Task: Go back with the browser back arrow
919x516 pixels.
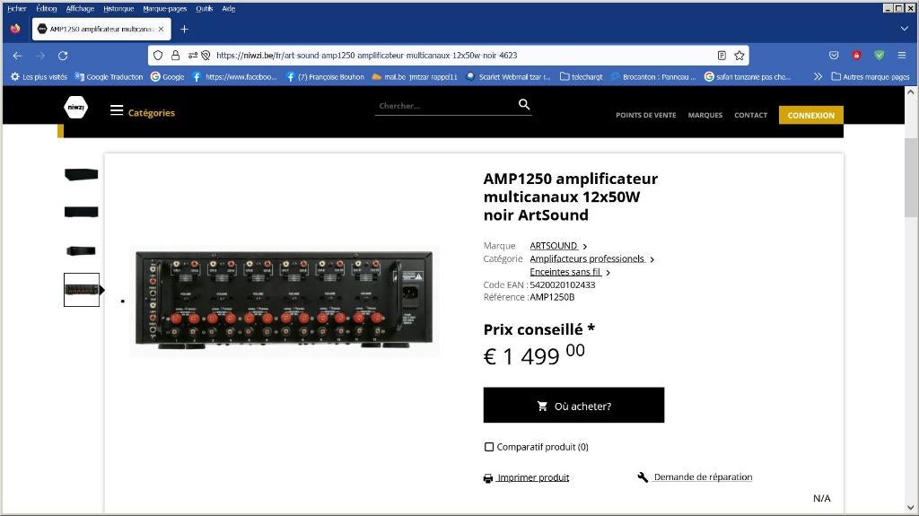Action: pyautogui.click(x=18, y=56)
